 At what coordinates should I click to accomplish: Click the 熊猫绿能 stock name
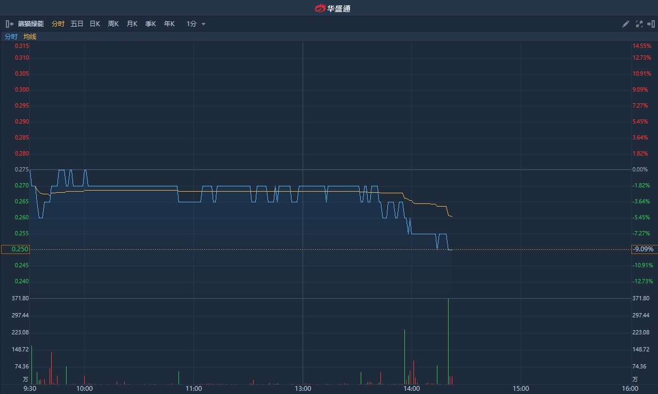click(31, 24)
